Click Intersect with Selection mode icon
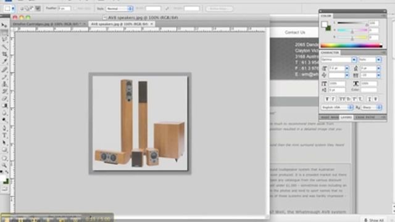Image resolution: width=395 pixels, height=222 pixels. click(x=38, y=9)
